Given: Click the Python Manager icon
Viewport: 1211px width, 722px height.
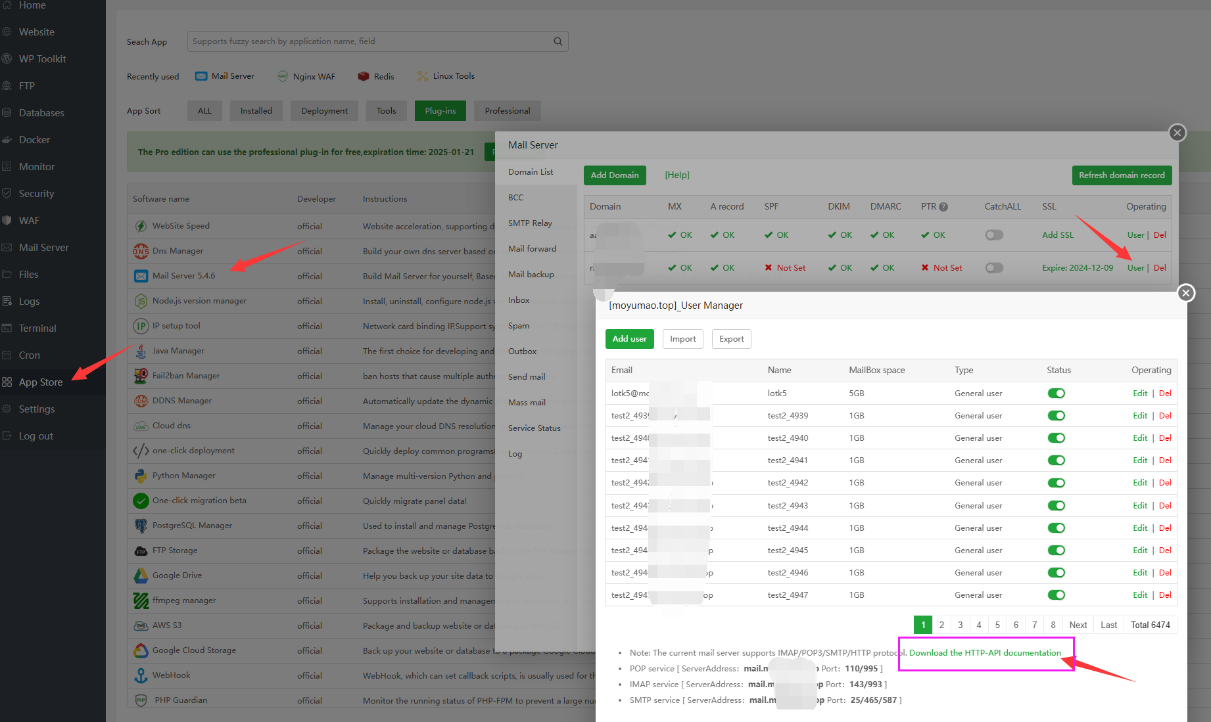Looking at the screenshot, I should tap(141, 476).
